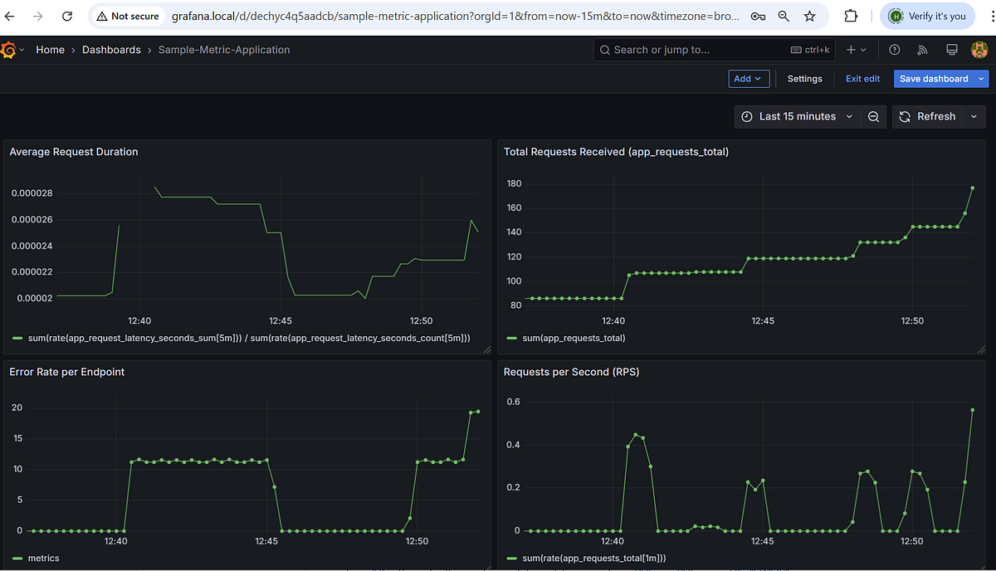Screen dimensions: 996x571
Task: Click the green color swatch in Average Request Duration legend
Action: click(17, 338)
